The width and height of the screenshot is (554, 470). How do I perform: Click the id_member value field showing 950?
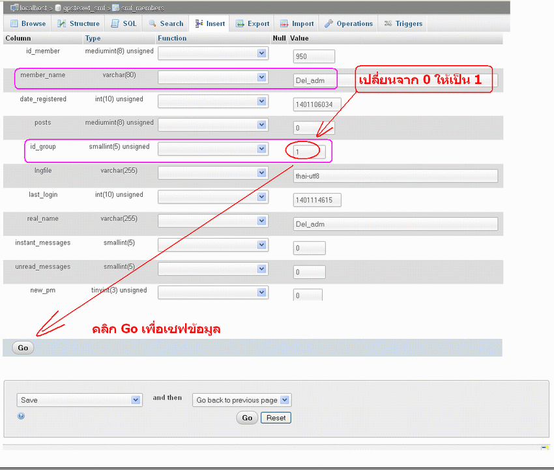tap(313, 56)
